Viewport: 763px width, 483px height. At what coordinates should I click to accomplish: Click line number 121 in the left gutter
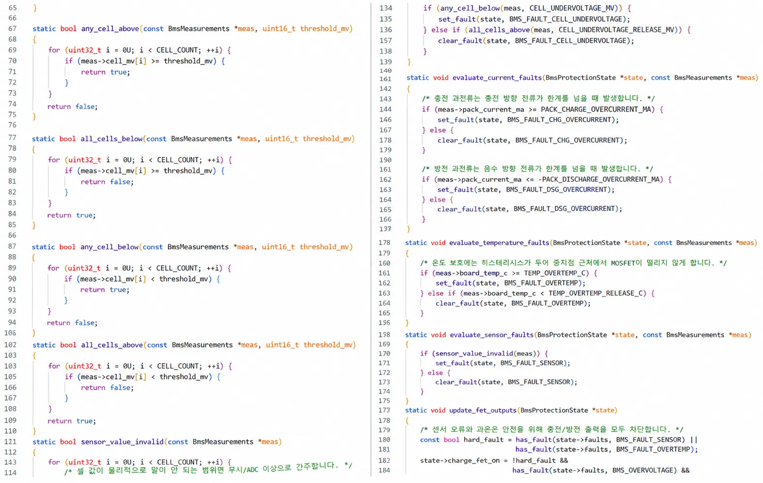coord(10,442)
